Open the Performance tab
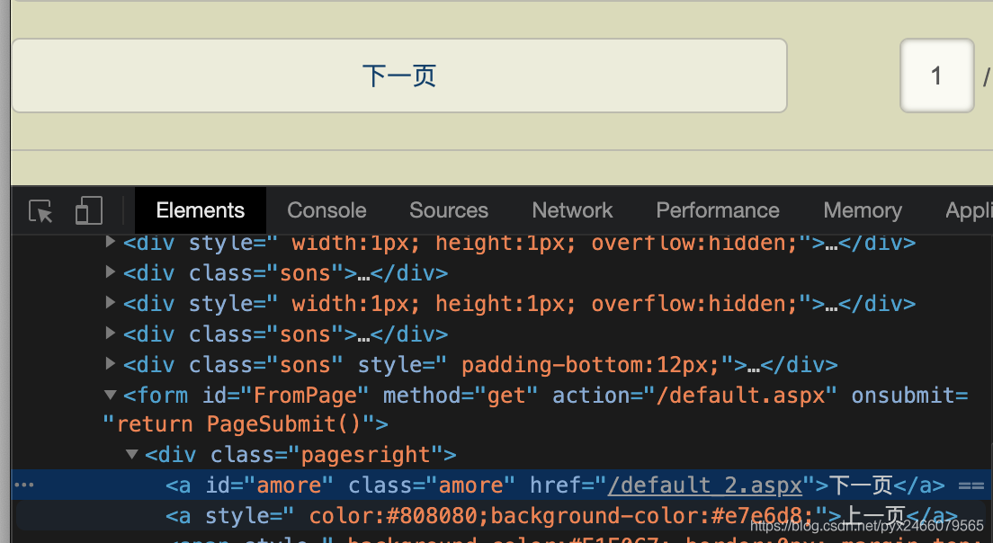The height and width of the screenshot is (543, 993). point(718,210)
